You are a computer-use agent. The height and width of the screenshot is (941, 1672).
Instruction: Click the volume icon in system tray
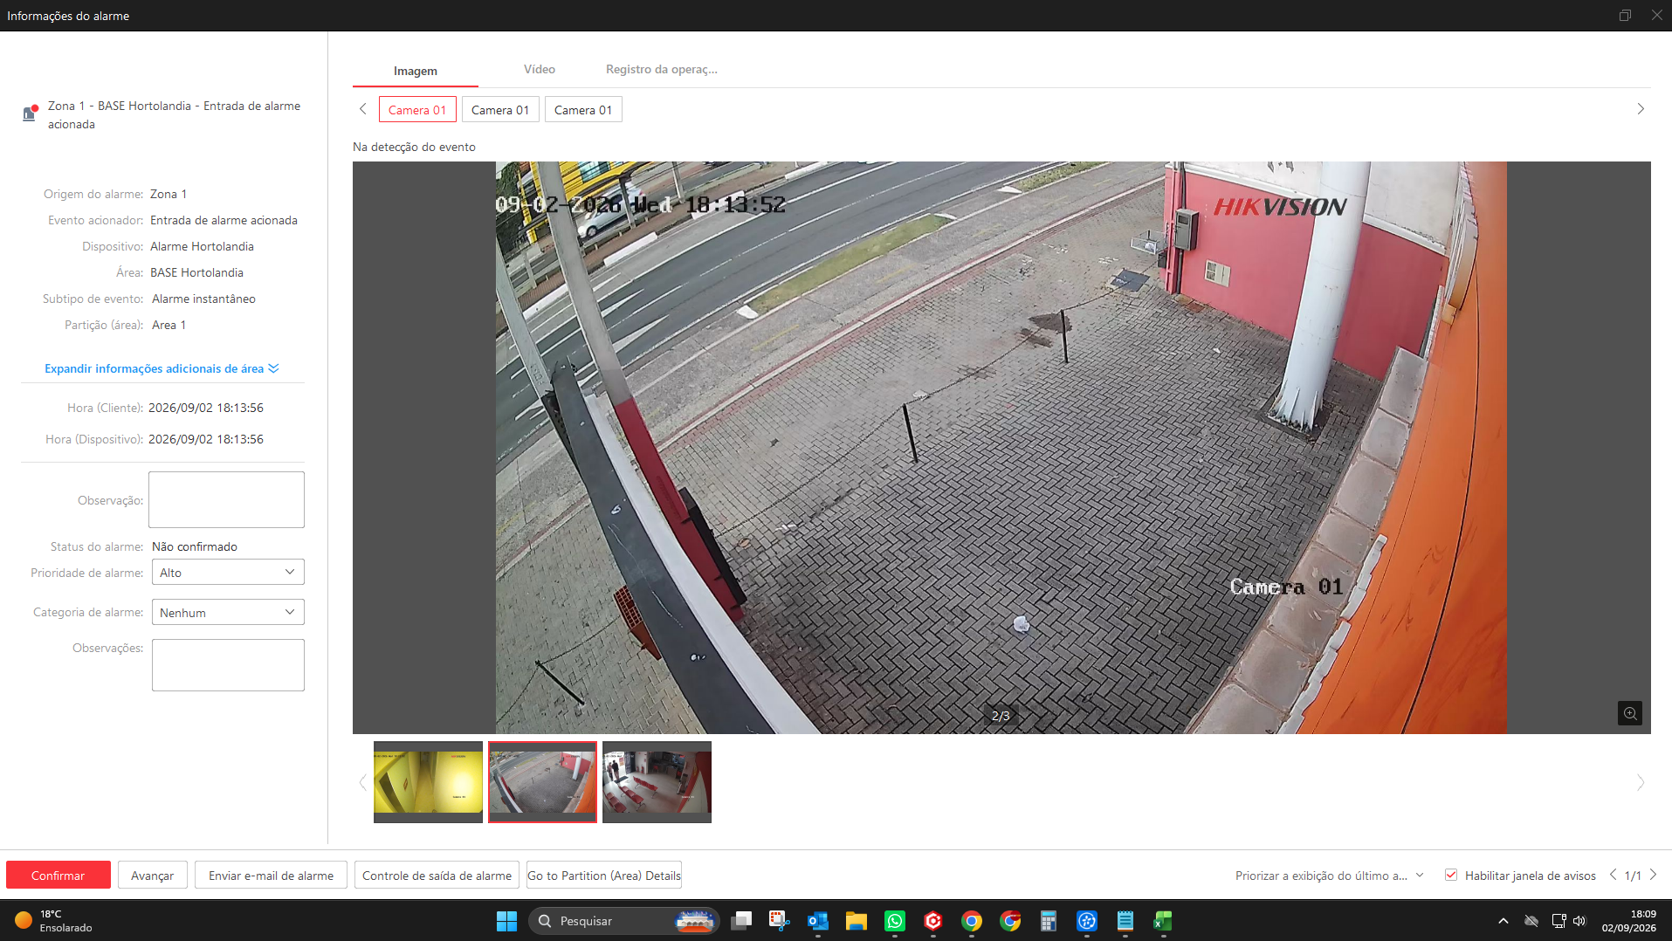(x=1579, y=921)
